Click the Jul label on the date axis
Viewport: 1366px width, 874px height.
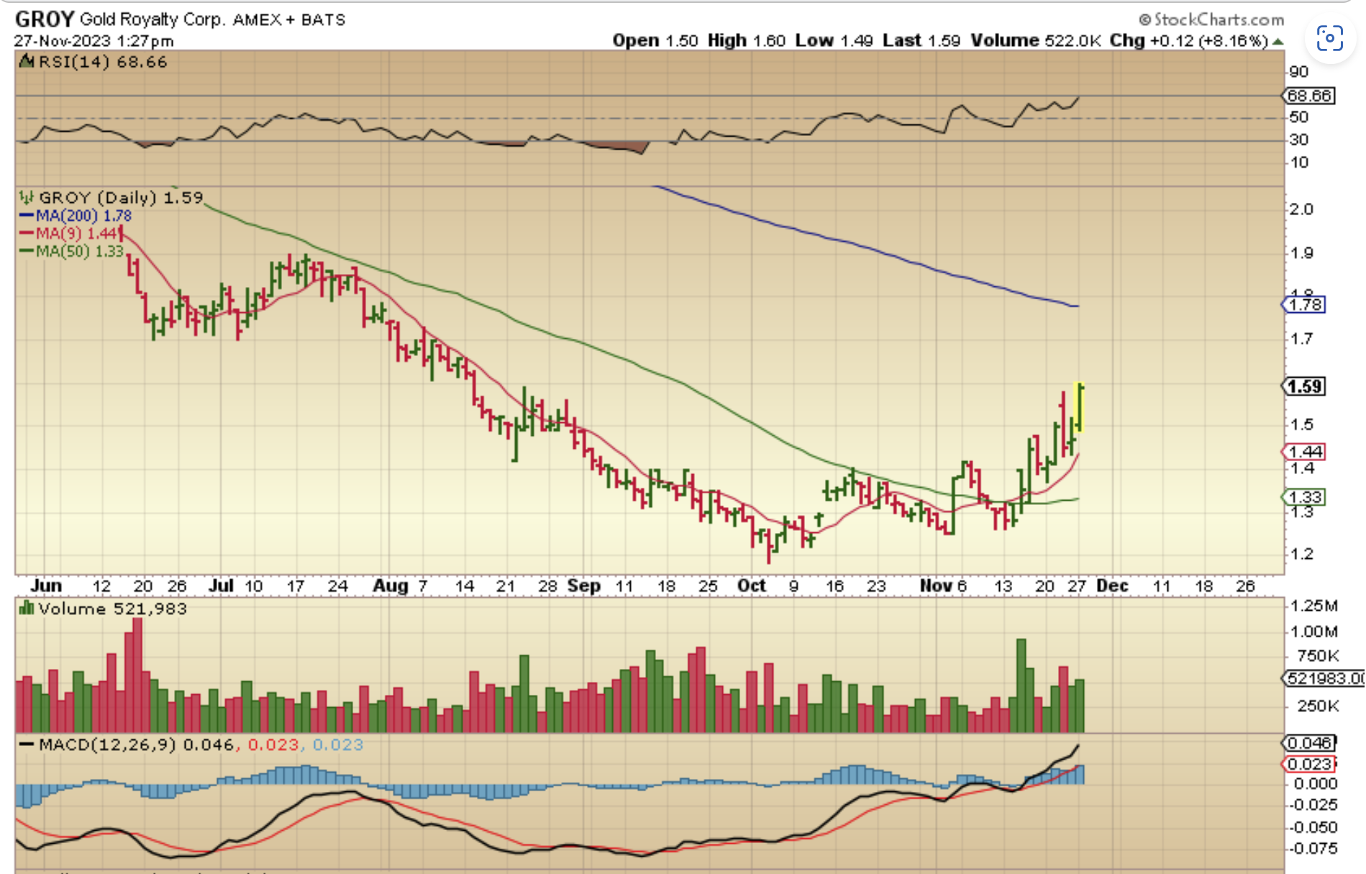point(221,586)
